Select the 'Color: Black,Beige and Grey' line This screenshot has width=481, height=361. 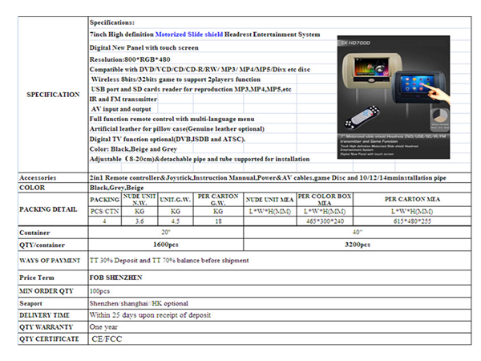(x=133, y=149)
